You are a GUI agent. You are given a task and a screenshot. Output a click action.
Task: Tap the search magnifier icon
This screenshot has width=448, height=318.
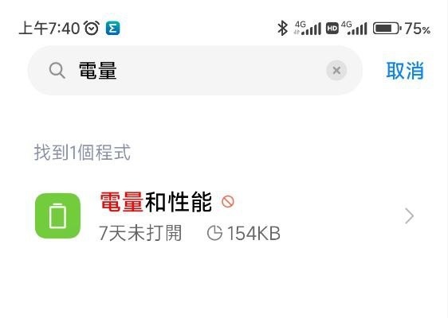click(57, 71)
